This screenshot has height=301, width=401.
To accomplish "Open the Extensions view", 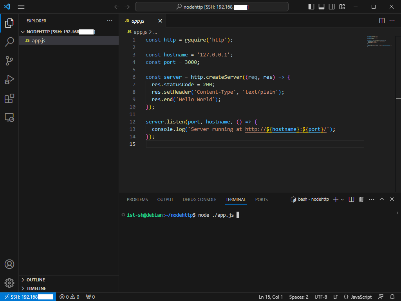I will [9, 98].
